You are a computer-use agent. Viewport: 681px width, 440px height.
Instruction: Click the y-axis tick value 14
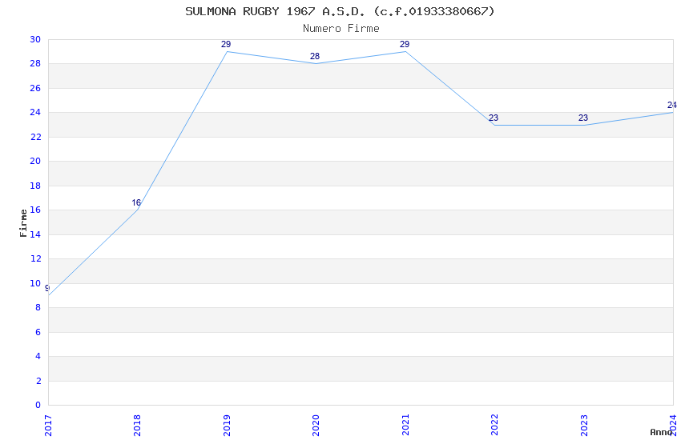click(35, 234)
